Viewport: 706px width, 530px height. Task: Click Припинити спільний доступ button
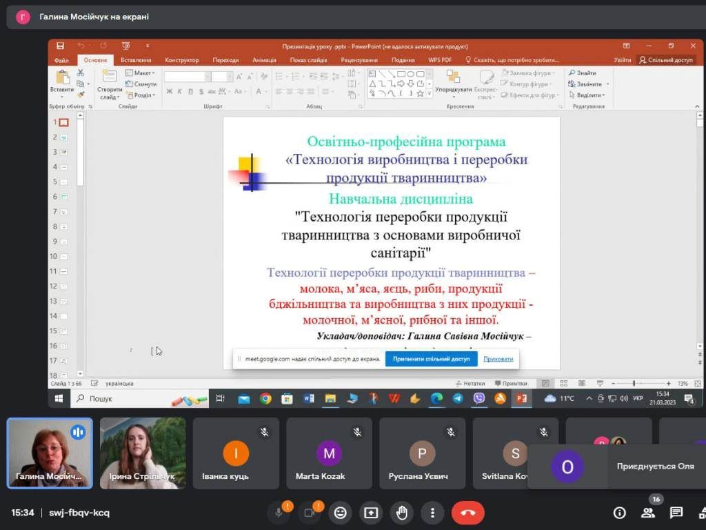tap(431, 359)
